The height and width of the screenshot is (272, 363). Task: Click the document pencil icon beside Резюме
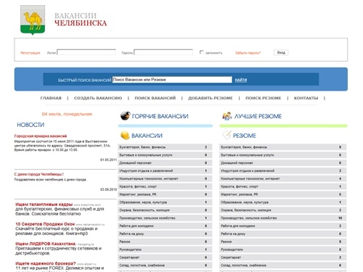pos(227,135)
